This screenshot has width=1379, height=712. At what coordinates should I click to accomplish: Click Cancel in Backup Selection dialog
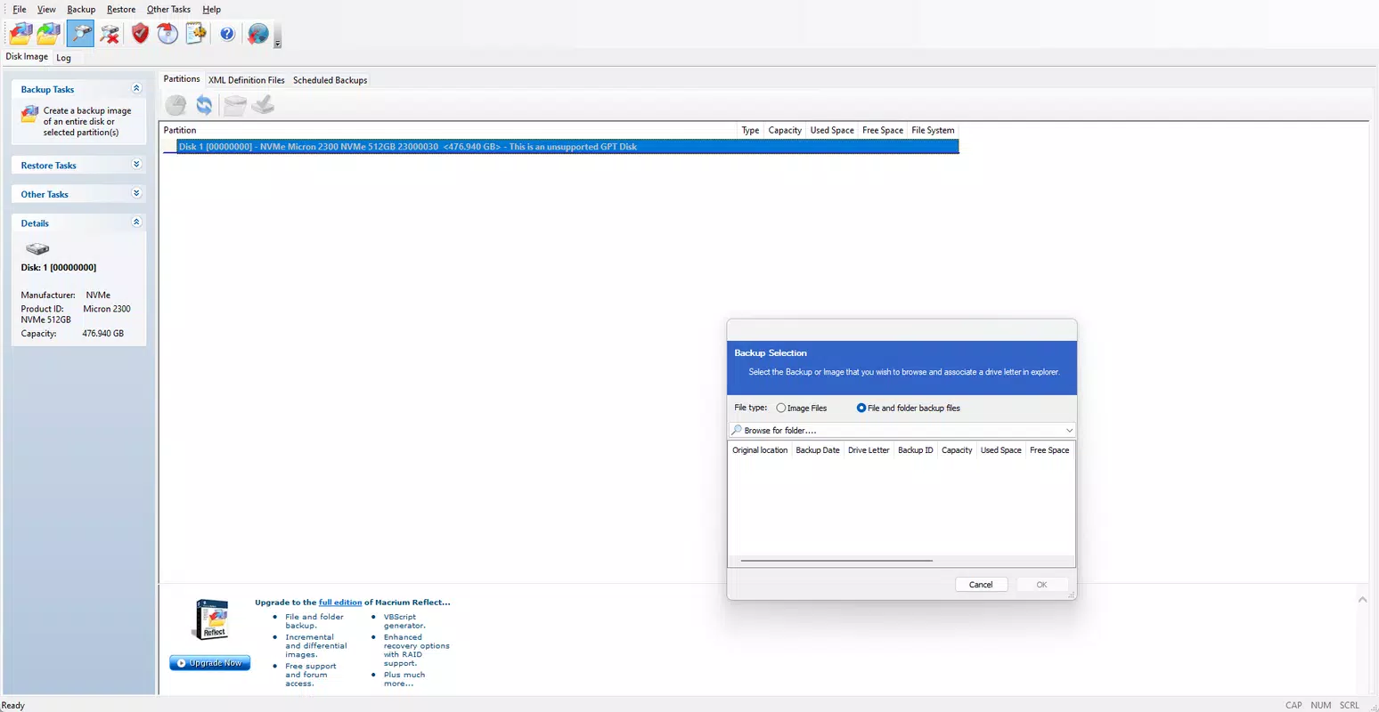981,585
